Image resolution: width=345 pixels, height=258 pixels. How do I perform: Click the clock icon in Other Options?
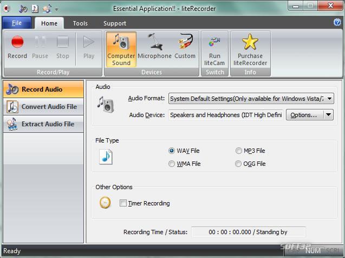pyautogui.click(x=105, y=203)
